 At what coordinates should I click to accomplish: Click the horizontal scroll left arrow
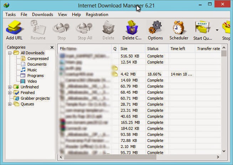[x=61, y=157]
